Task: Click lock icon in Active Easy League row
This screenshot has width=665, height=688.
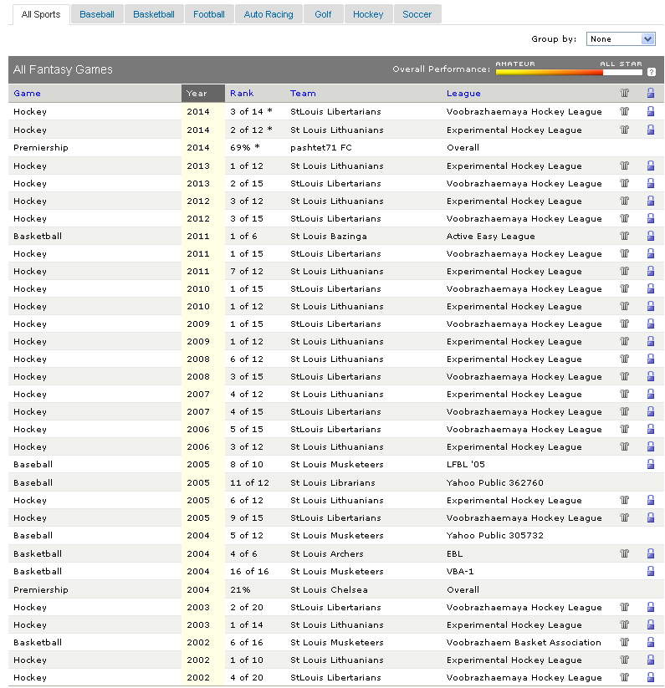Action: 651,236
